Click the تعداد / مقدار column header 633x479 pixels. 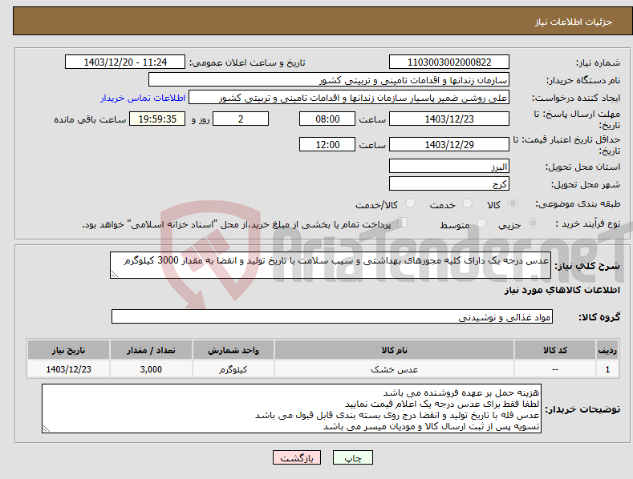[x=151, y=350]
